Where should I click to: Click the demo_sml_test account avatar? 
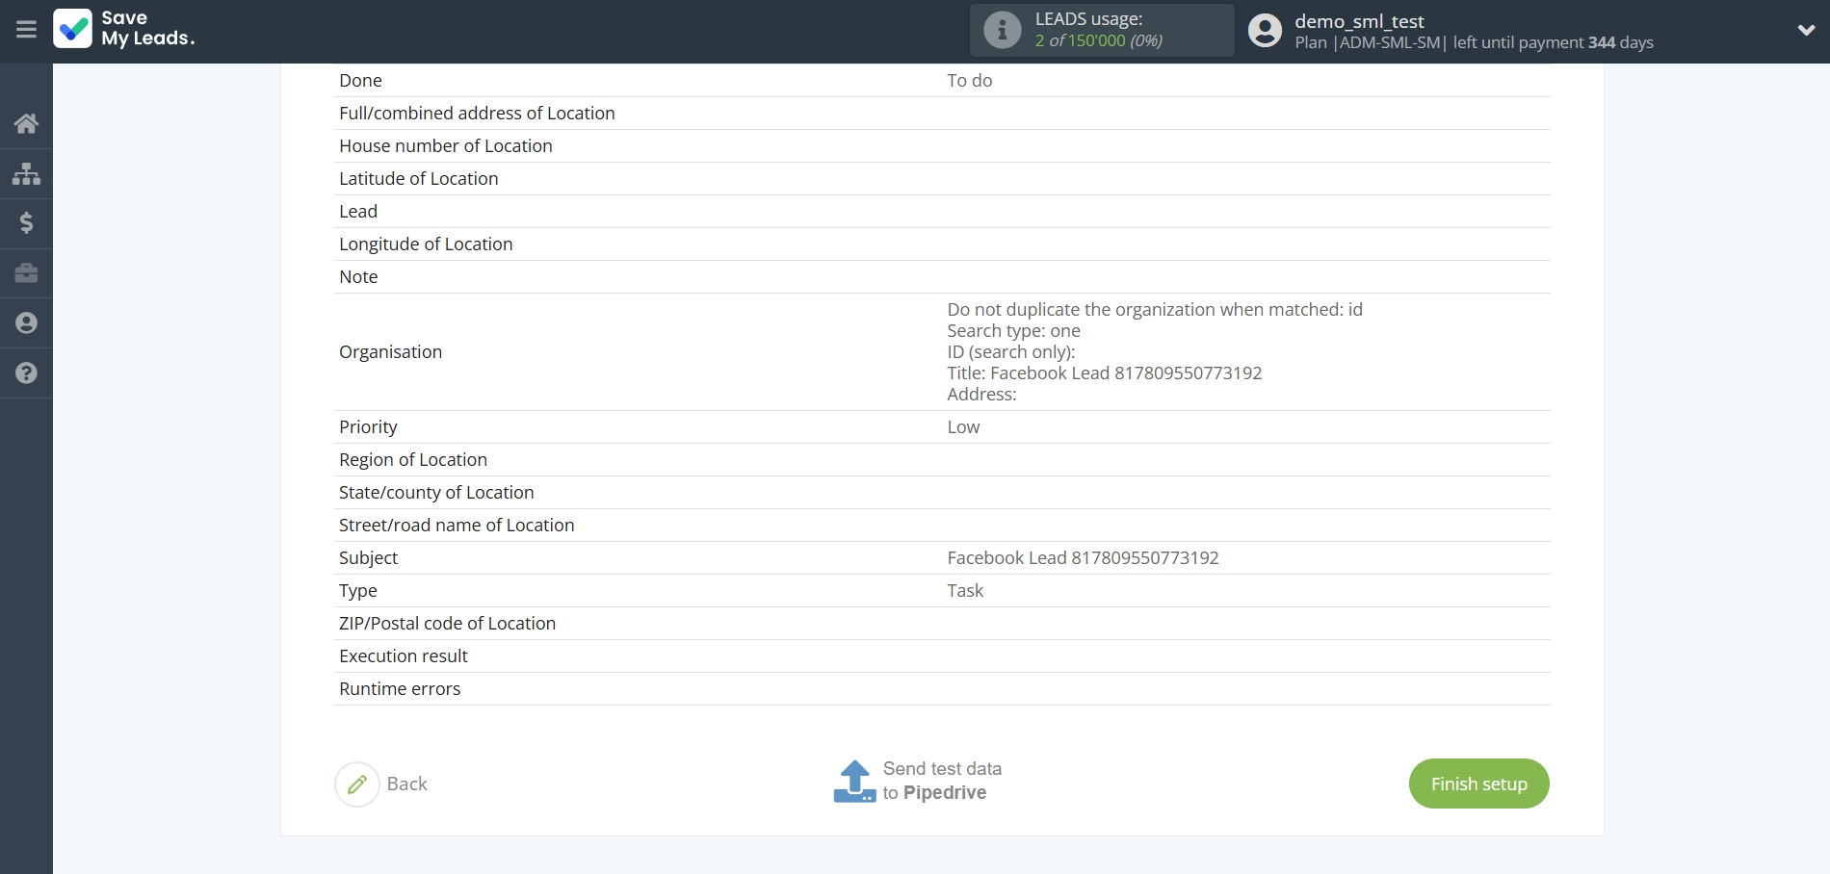[1263, 30]
